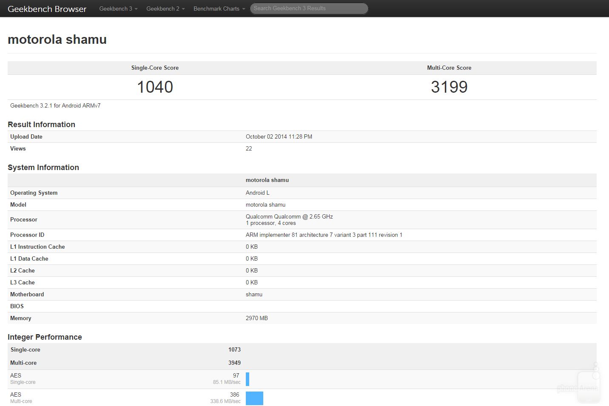Open the Geekbench 3 navigation menu
The image size is (609, 406).
click(x=118, y=9)
